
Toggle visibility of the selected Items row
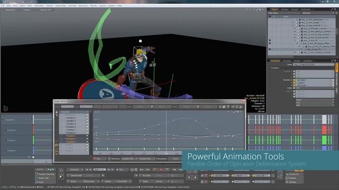pos(270,49)
